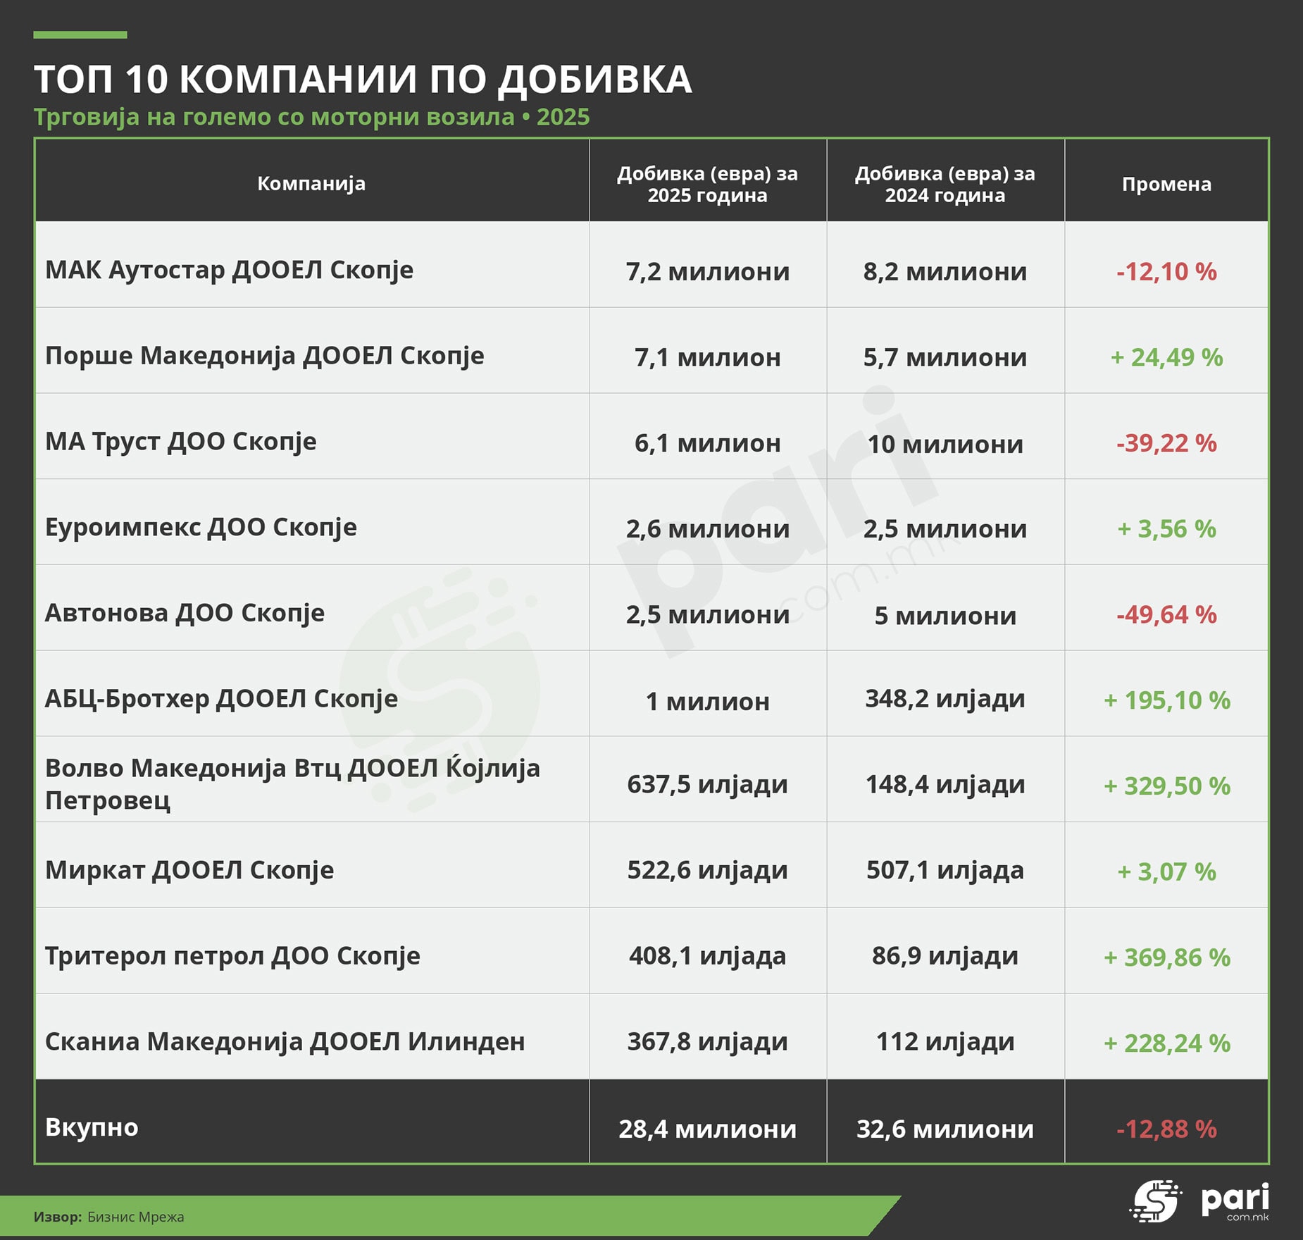This screenshot has width=1303, height=1240.
Task: Select 'Порше Македонија ДООЕЛ Скопје' company name
Action: click(x=265, y=356)
